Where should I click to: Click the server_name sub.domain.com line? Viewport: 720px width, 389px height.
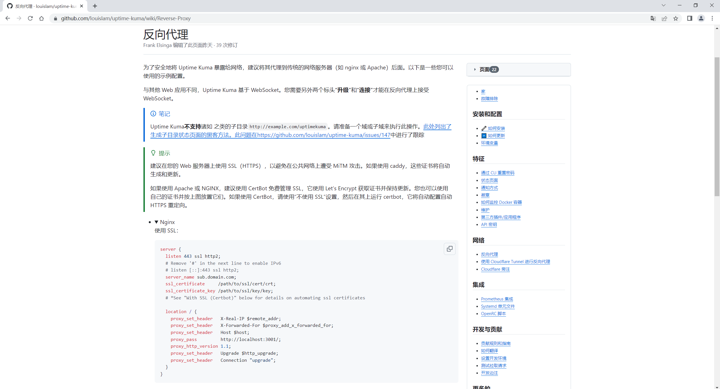click(201, 277)
